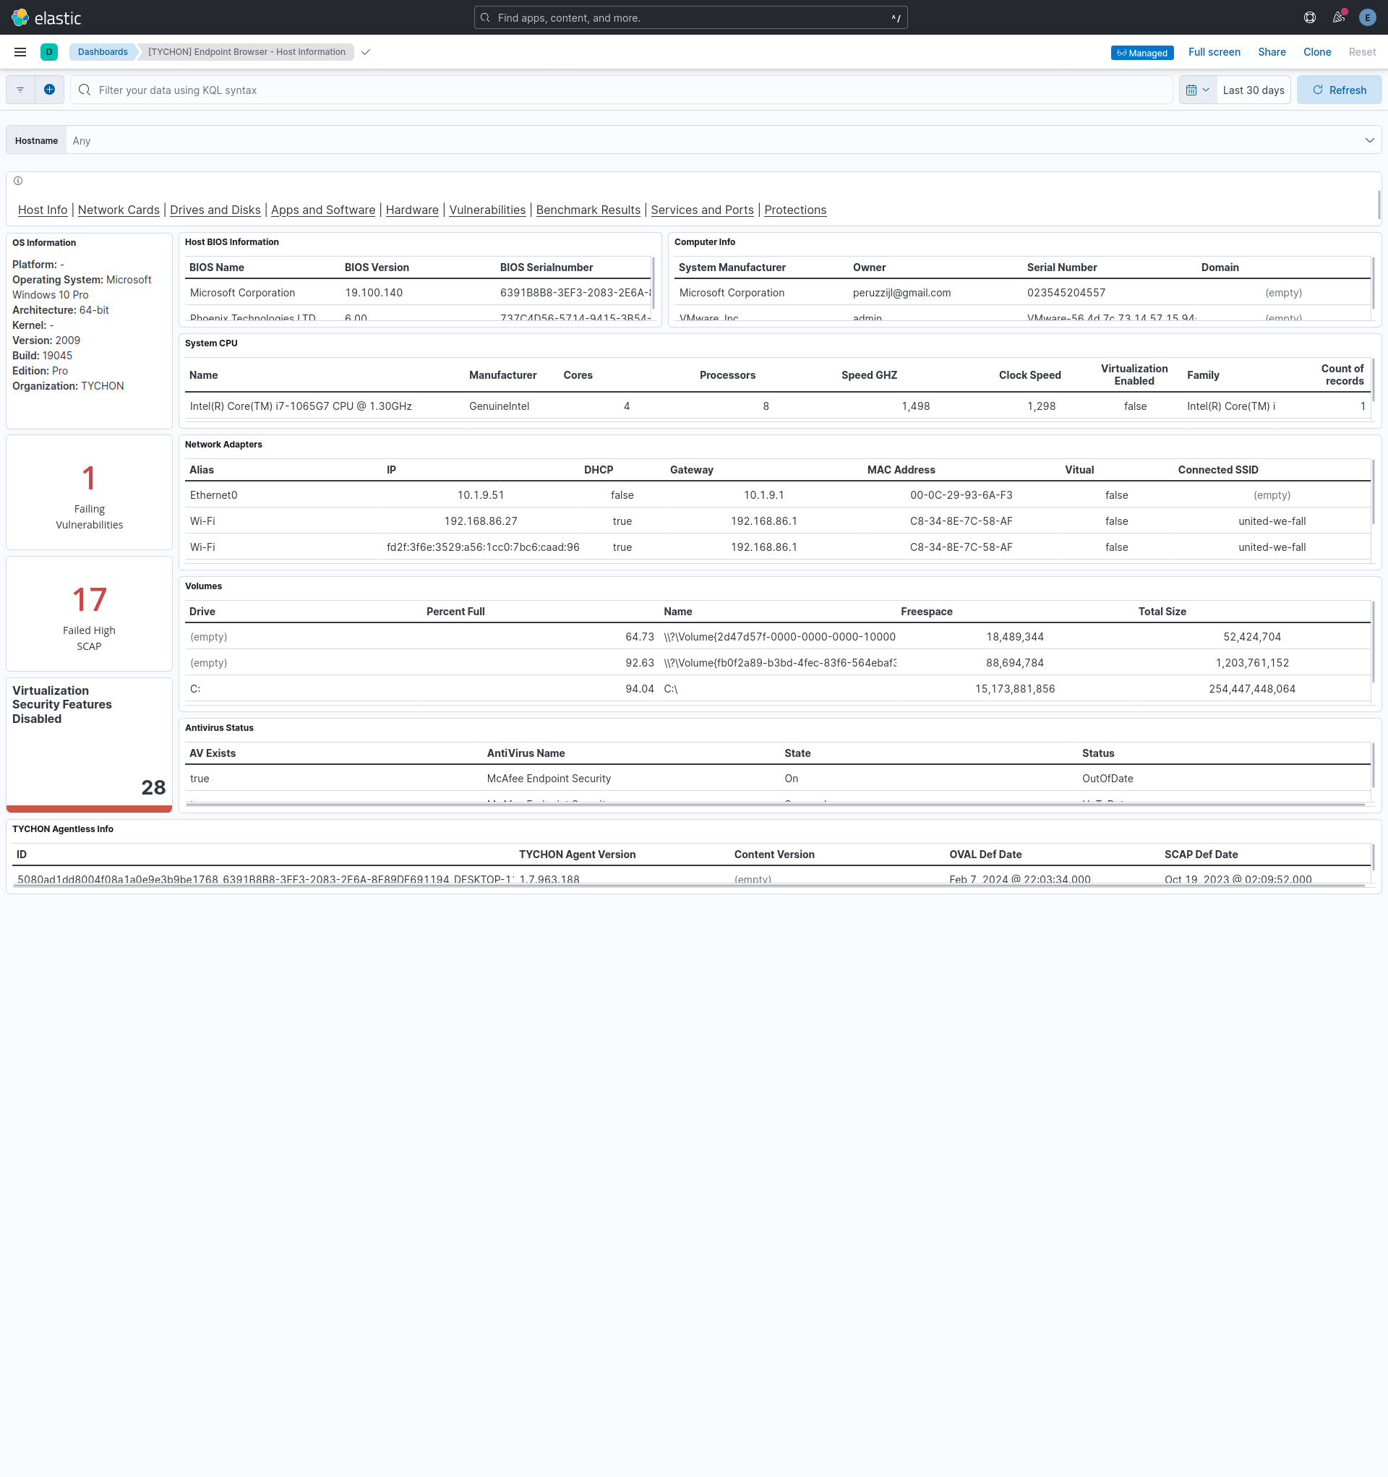Screen dimensions: 1388x1477
Task: Sort by AntiVirus Name column header
Action: (x=526, y=753)
